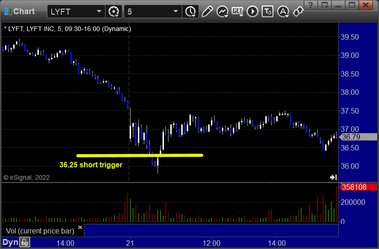Minimize the chart window
The width and height of the screenshot is (379, 249).
338,5
